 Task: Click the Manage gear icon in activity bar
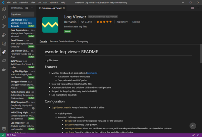point(4,128)
